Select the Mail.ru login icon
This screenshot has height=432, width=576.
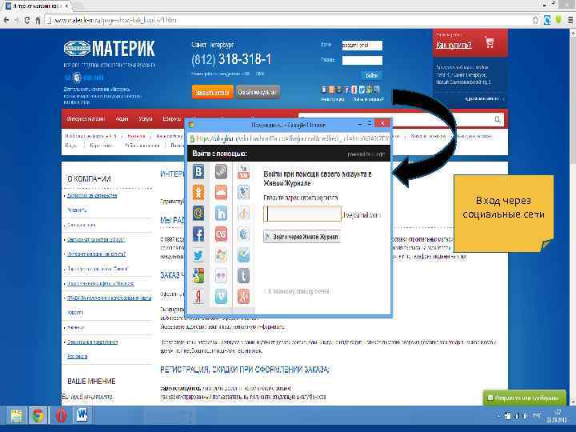click(x=198, y=213)
